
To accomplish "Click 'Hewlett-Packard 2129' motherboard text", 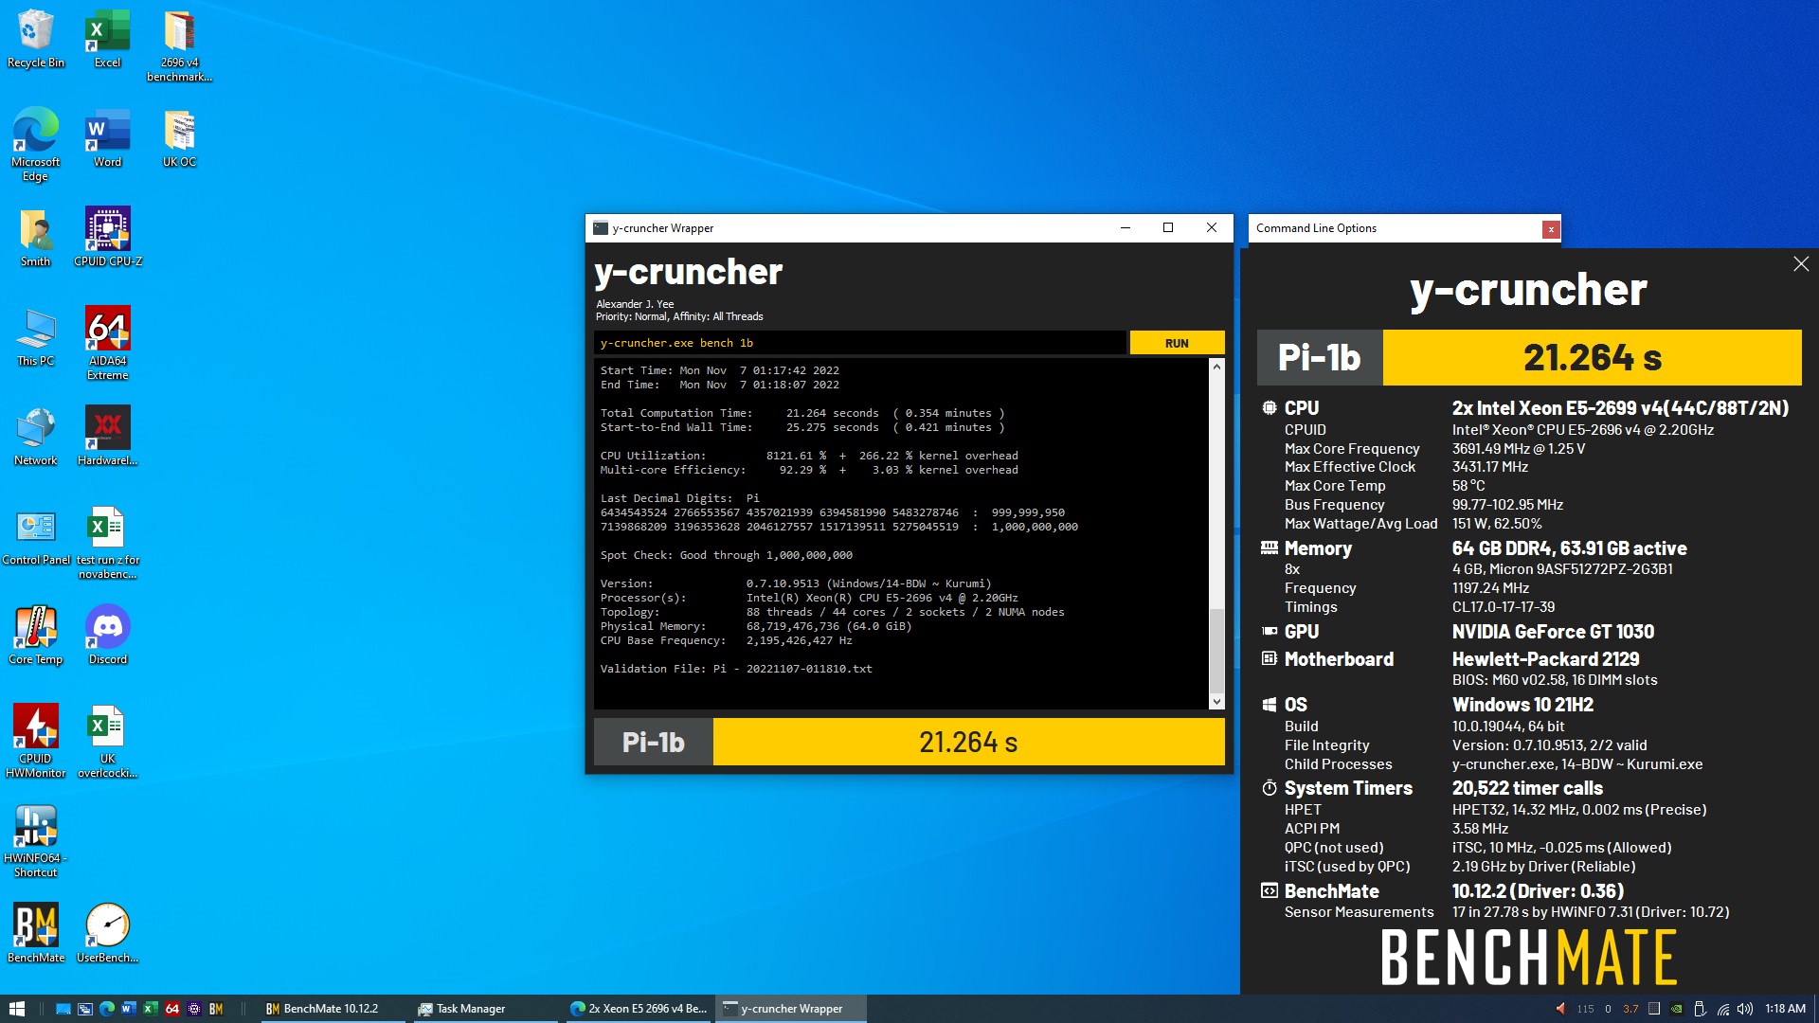I will (1545, 659).
